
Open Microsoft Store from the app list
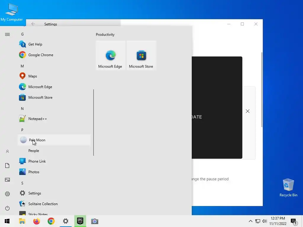(54, 98)
